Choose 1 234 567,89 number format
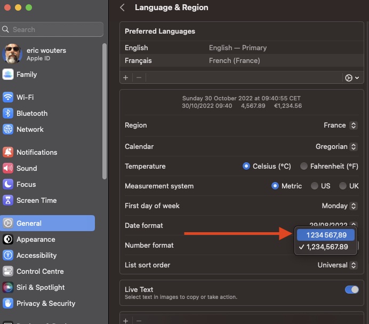The image size is (369, 324). (x=326, y=235)
